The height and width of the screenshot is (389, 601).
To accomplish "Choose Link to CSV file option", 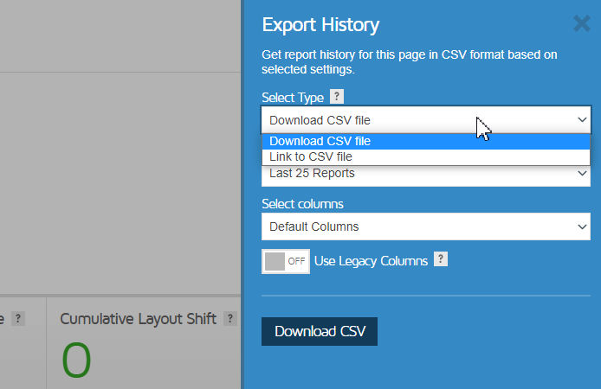I will [426, 156].
